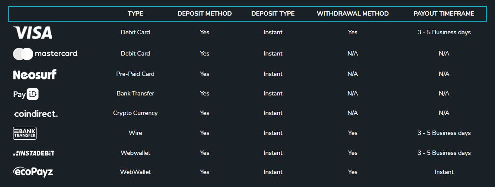The height and width of the screenshot is (187, 495).
Task: Select the Instadebit logo
Action: pos(34,153)
